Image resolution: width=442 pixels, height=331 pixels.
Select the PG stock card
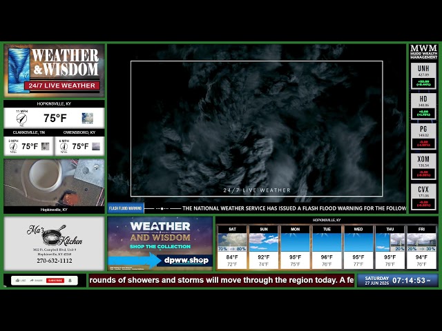point(423,137)
